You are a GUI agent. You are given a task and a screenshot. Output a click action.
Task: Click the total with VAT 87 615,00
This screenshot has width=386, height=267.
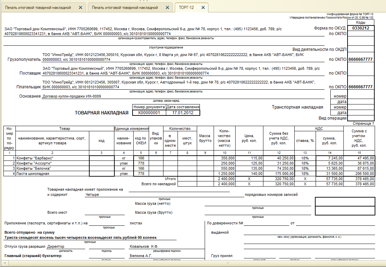359,168
